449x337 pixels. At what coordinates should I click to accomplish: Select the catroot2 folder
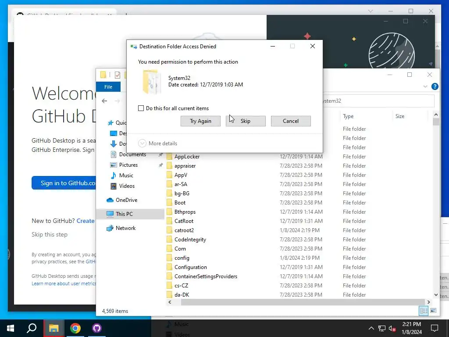coord(184,230)
